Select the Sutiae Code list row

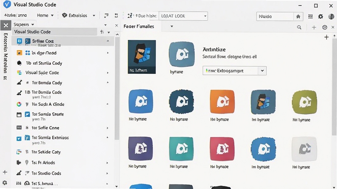pyautogui.click(x=63, y=41)
